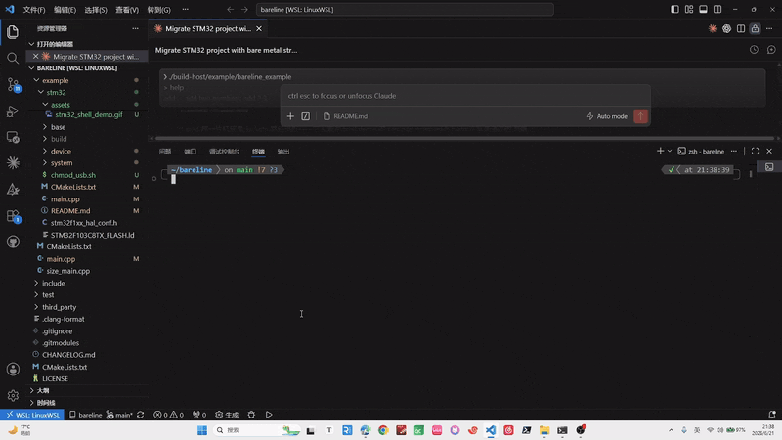
Task: Open the Claude panel from activity bar
Action: (x=13, y=163)
